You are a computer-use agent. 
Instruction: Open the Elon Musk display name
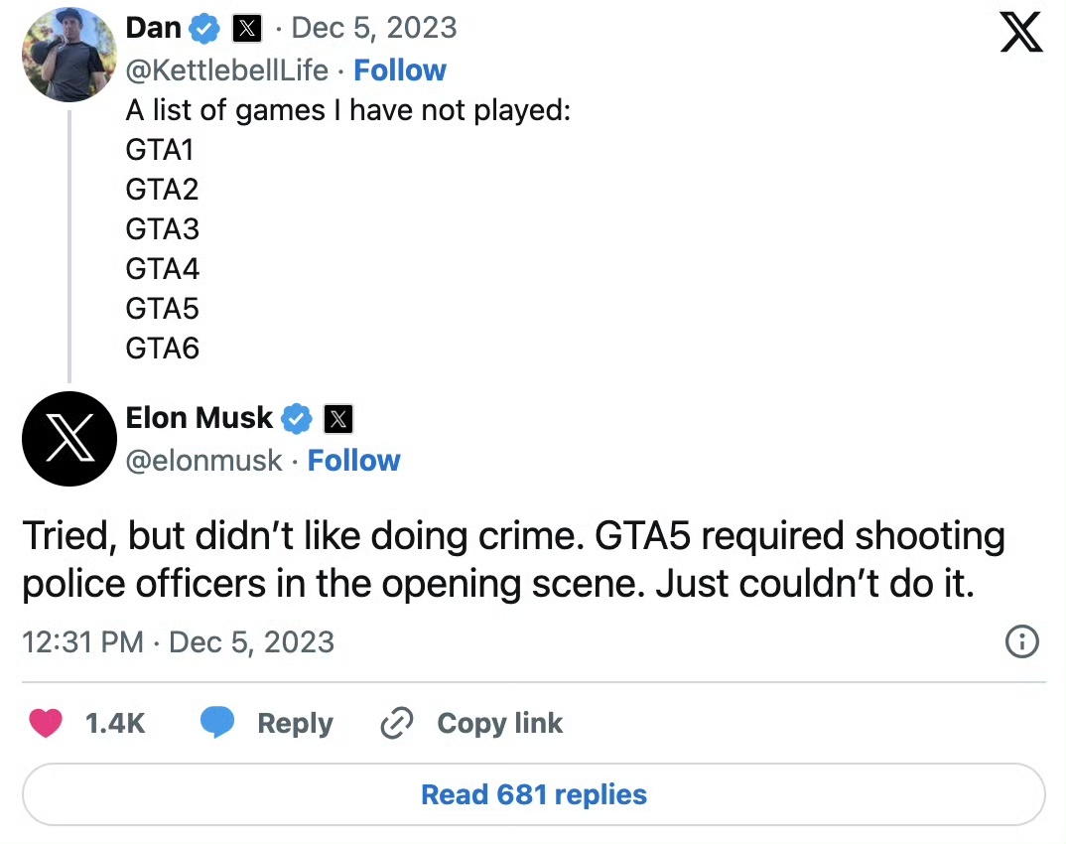pos(199,418)
